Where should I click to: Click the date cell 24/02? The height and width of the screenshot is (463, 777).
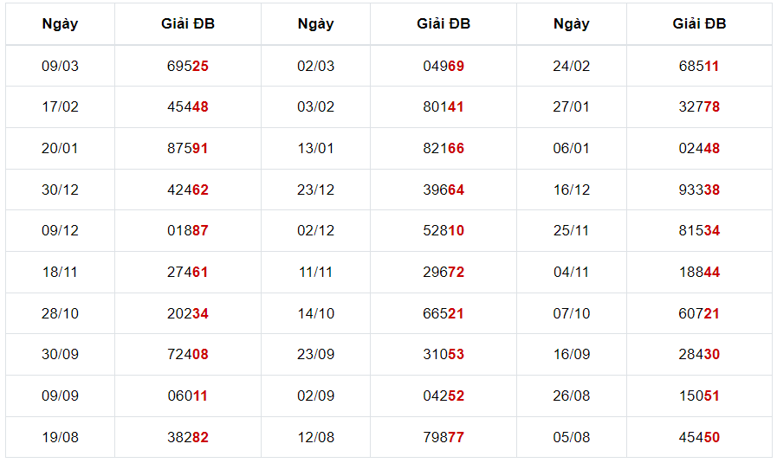[571, 66]
